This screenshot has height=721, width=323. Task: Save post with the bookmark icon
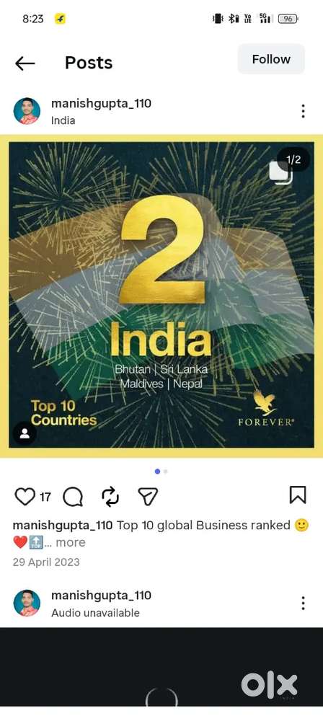pos(298,495)
